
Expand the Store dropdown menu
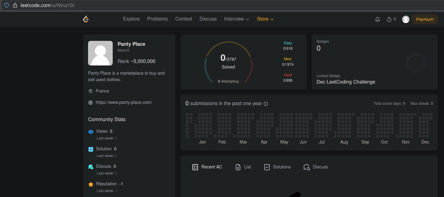pyautogui.click(x=265, y=19)
